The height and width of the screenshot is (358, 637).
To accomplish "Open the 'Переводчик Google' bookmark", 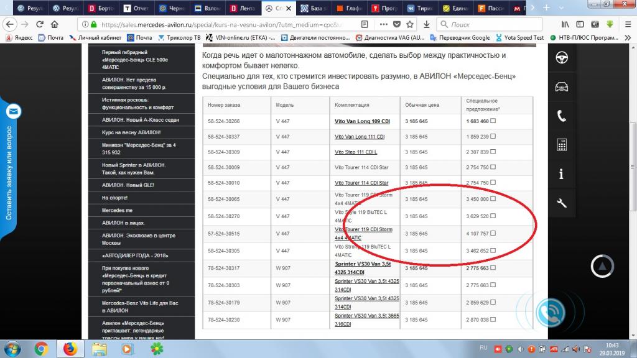I will tap(460, 38).
